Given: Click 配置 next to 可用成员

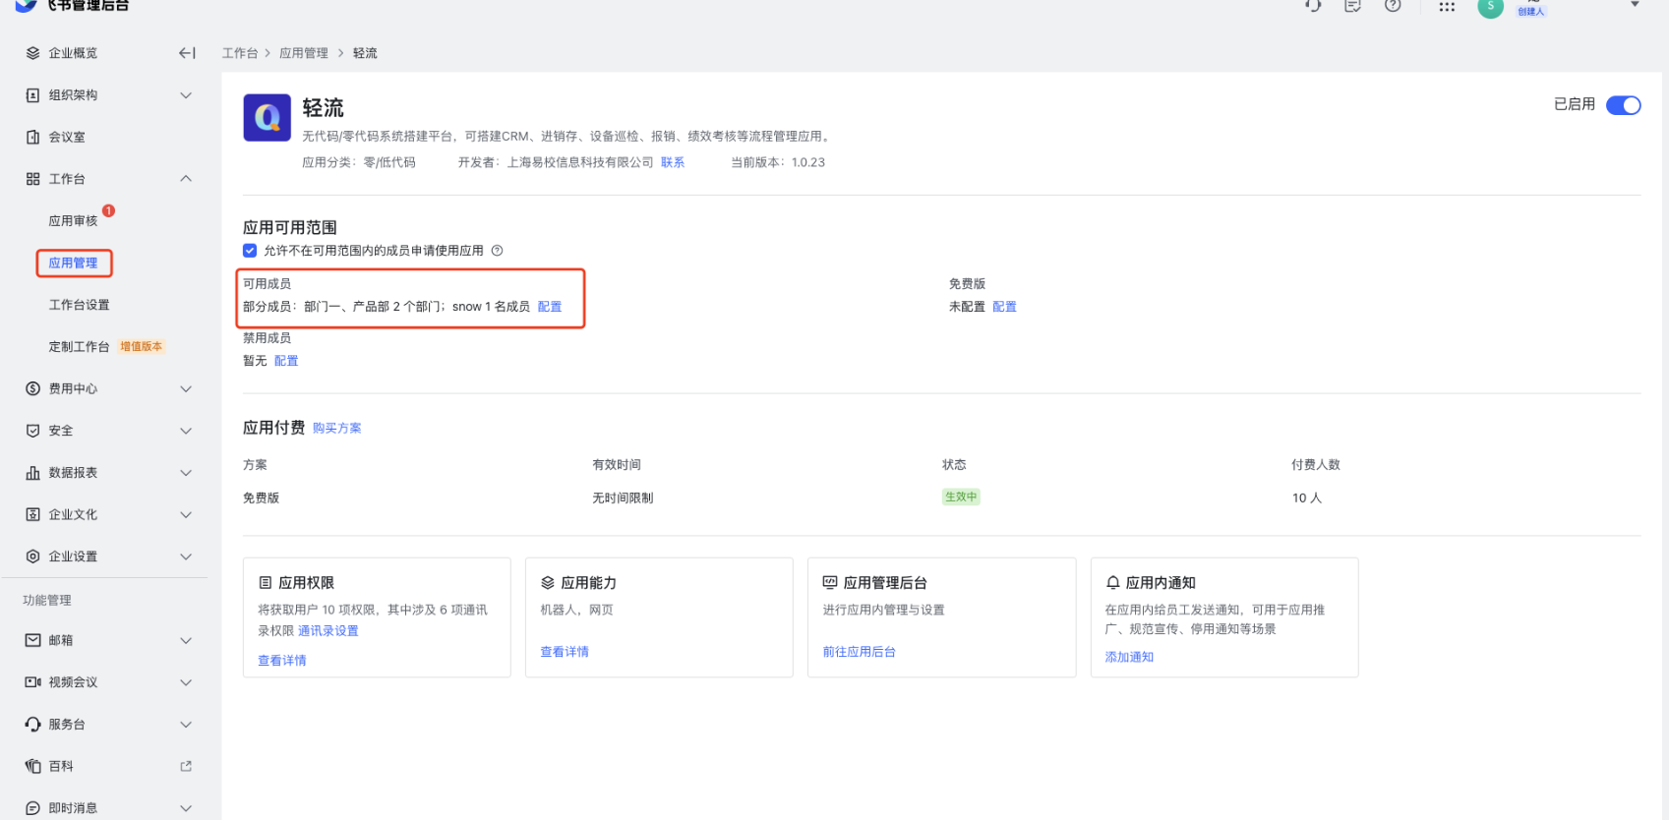Looking at the screenshot, I should (x=550, y=307).
